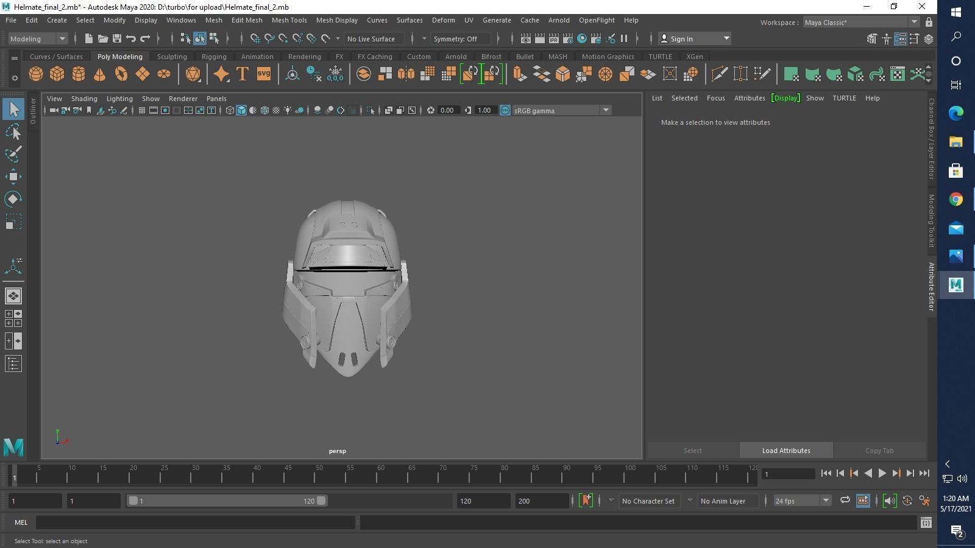Viewport: 975px width, 548px height.
Task: Click the Set Bookmark icon near range slider
Action: click(x=586, y=501)
